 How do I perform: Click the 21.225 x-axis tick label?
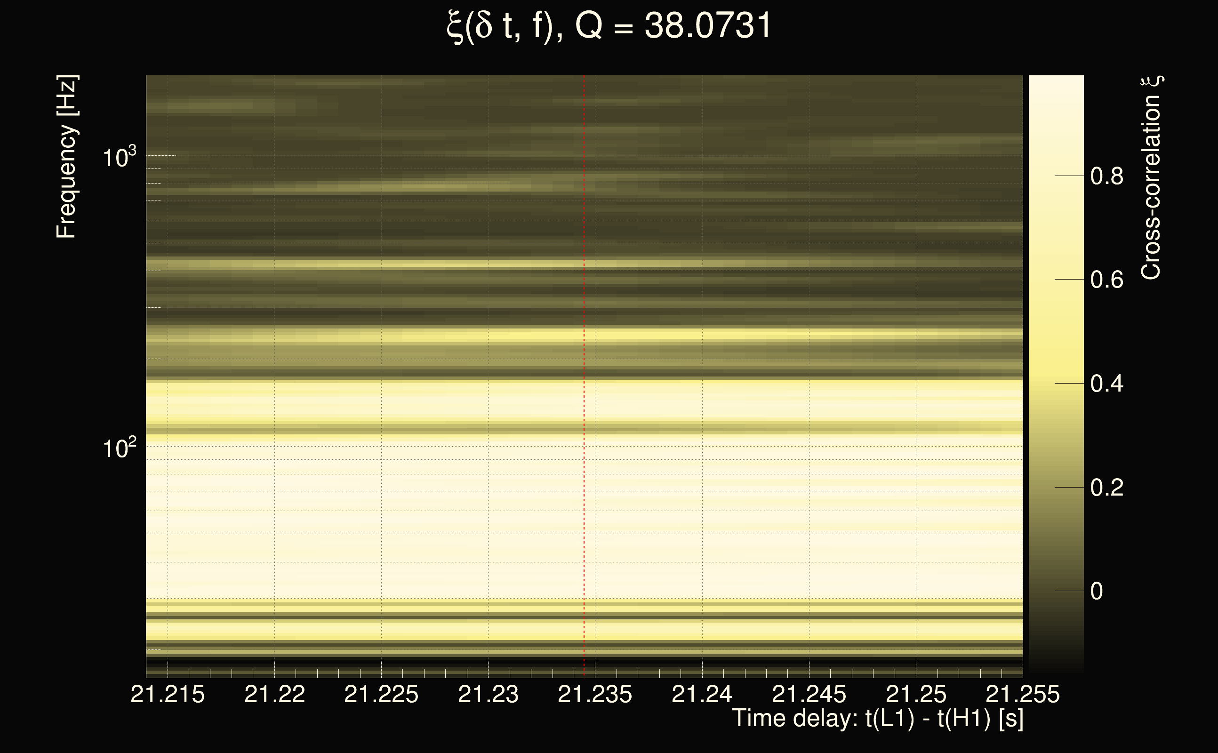(x=381, y=694)
